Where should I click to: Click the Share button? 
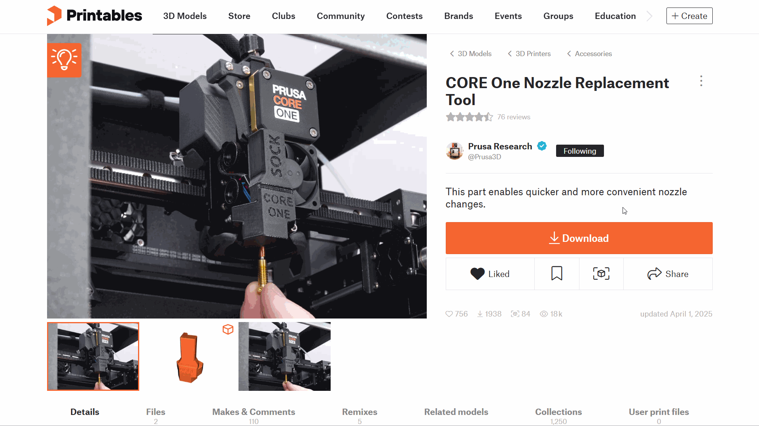[668, 274]
